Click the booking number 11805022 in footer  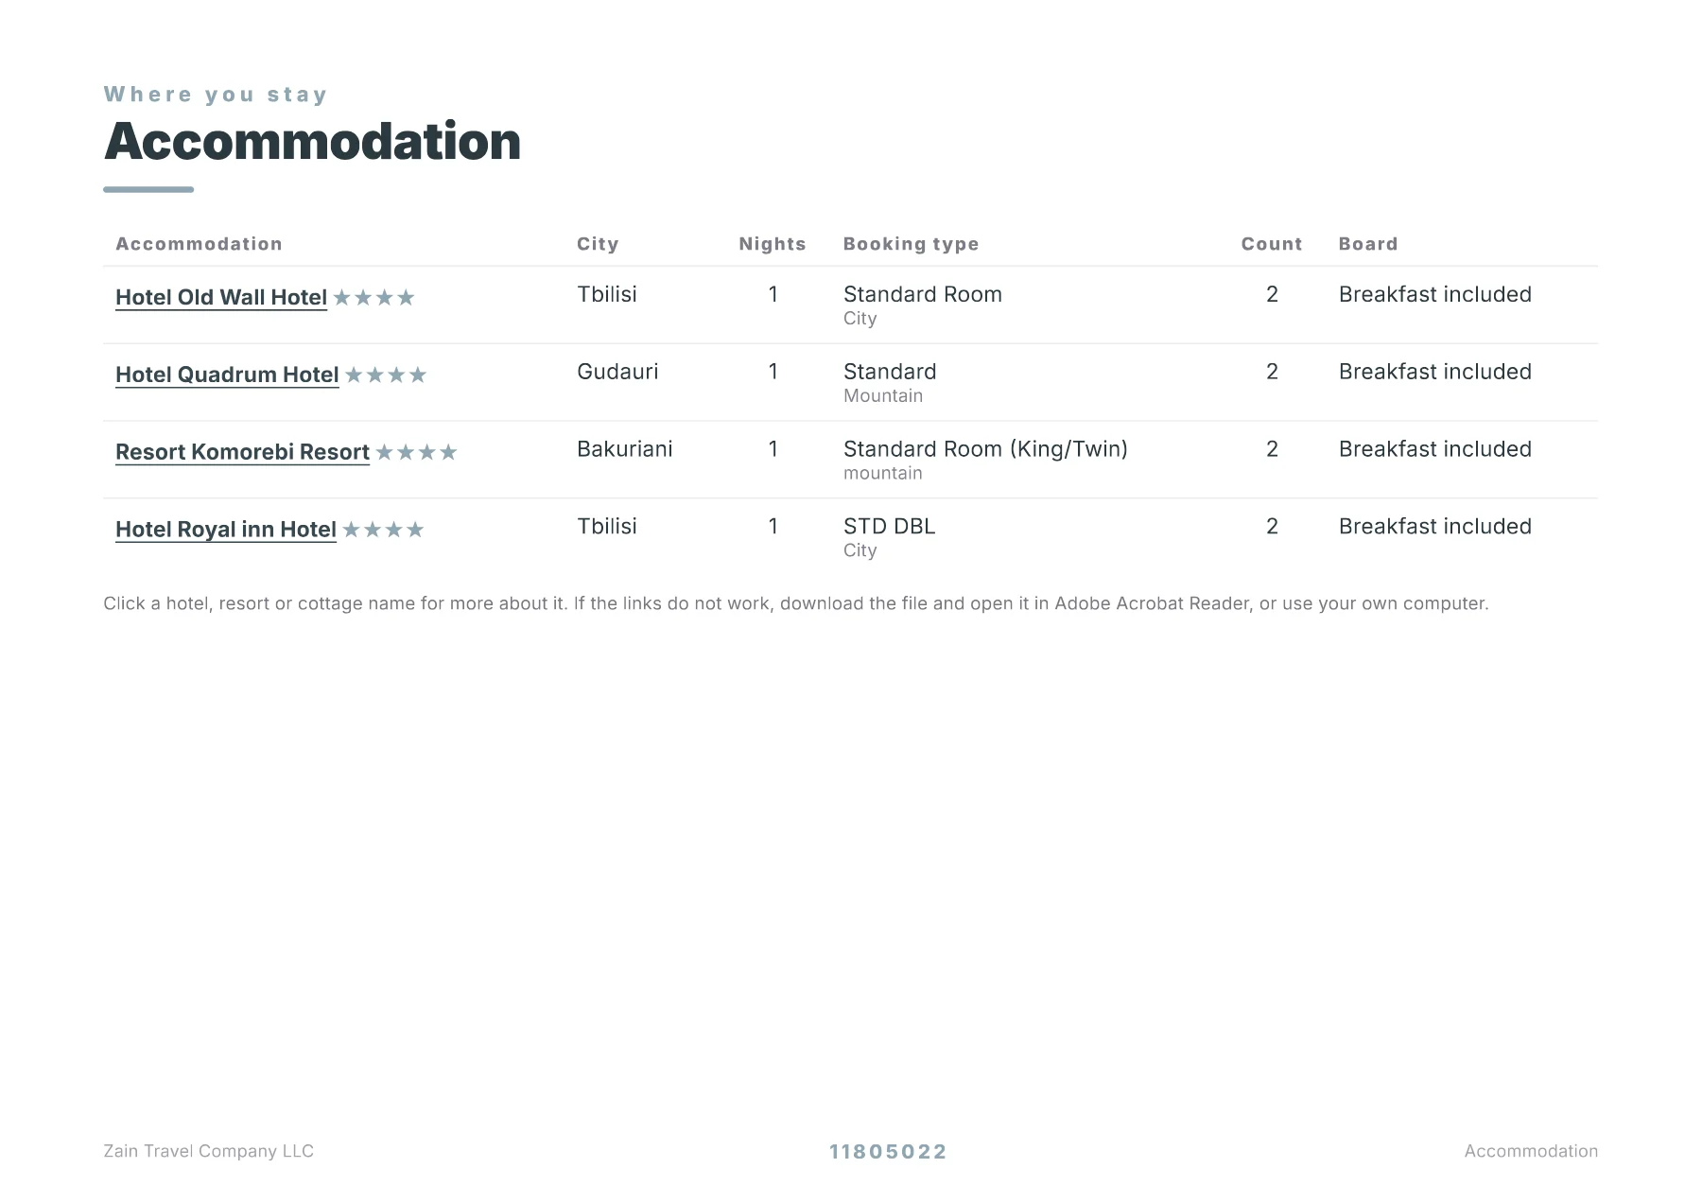(888, 1152)
